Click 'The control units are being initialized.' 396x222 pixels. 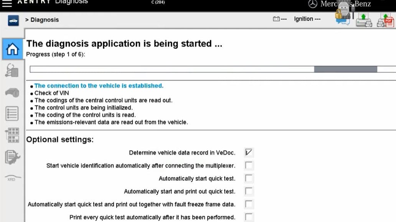[84, 108]
